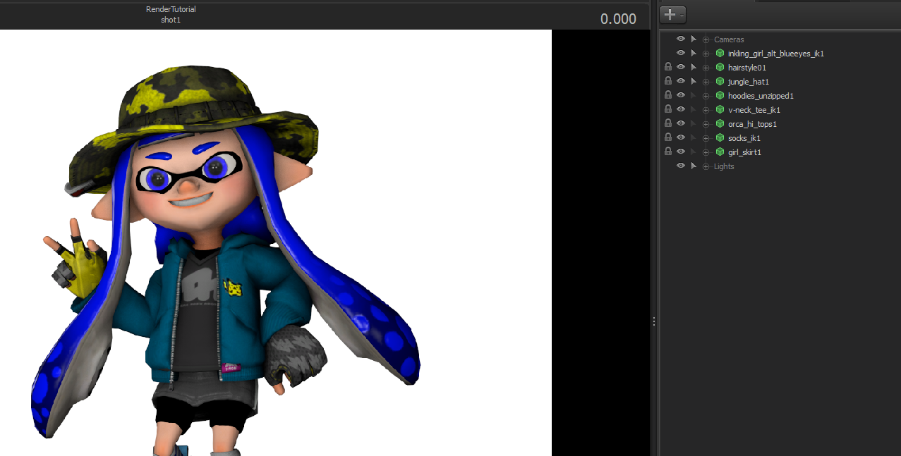Expand orca_hi_tops1 controls

coord(706,124)
